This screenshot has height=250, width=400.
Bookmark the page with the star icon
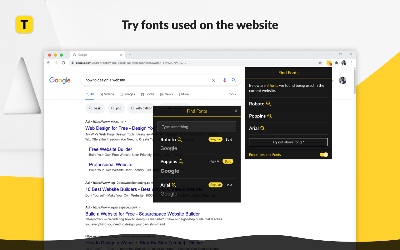point(320,63)
